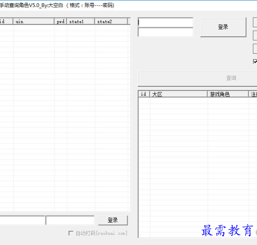This screenshot has height=245, width=257.
Task: Click the bottom-left input box under the uin table
Action: click(22, 220)
